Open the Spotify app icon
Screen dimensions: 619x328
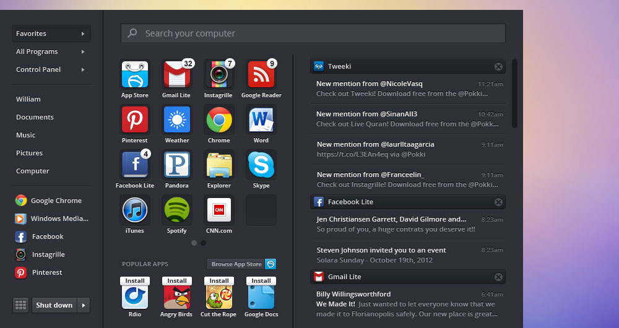pos(176,210)
